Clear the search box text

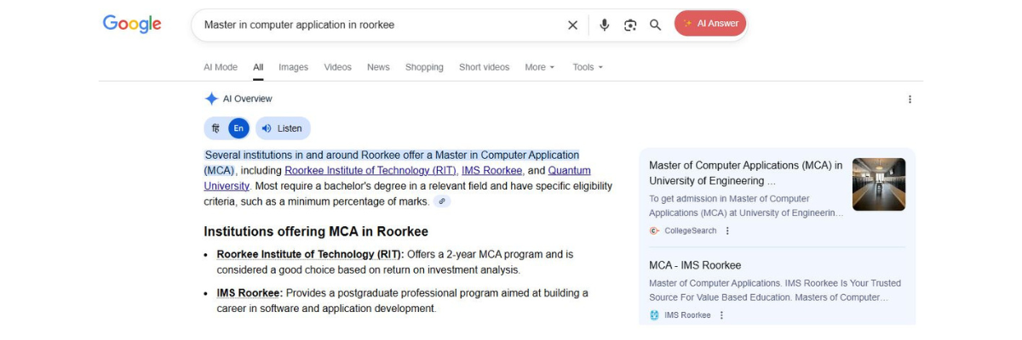coord(572,25)
